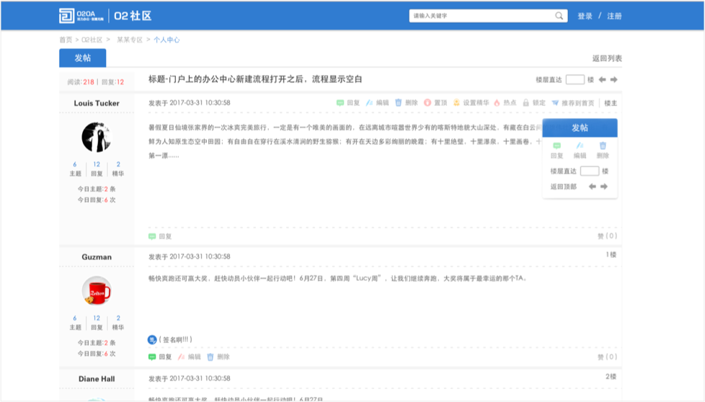The width and height of the screenshot is (705, 402).
Task: Click 置顶 pin-to-top icon
Action: [x=427, y=103]
